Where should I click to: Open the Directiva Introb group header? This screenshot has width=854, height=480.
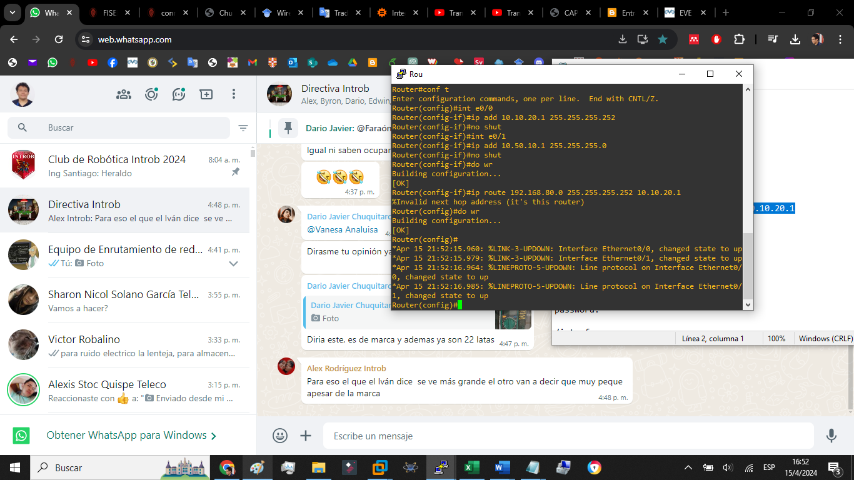335,89
